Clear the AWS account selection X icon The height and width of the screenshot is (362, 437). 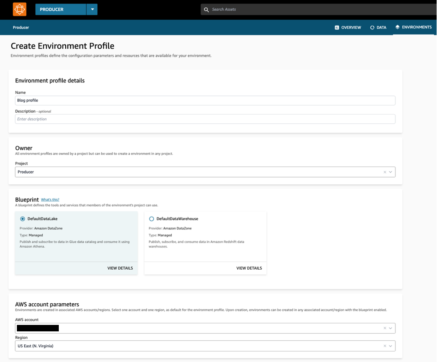point(385,328)
